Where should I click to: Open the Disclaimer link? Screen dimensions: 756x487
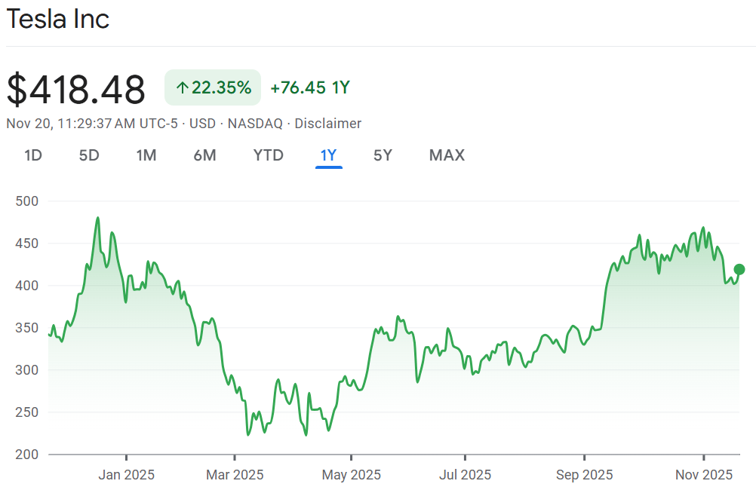point(328,124)
